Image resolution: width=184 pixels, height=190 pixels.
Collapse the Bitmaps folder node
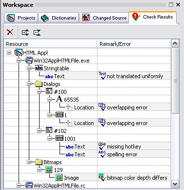[29, 162]
